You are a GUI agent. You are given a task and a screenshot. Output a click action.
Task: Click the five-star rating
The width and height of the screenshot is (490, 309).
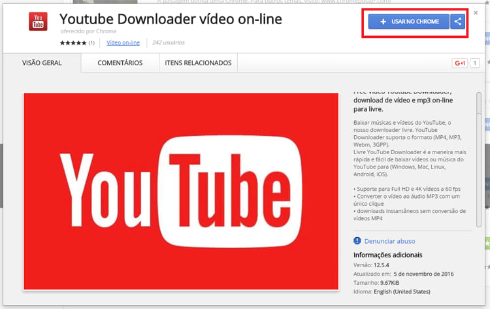pos(73,43)
